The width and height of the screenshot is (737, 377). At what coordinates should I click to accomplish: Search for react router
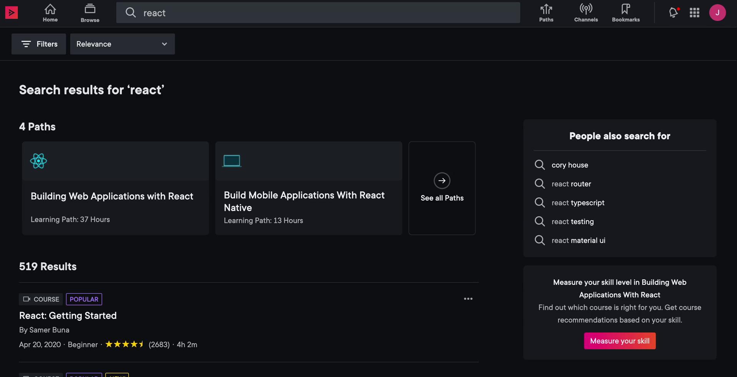coord(571,184)
